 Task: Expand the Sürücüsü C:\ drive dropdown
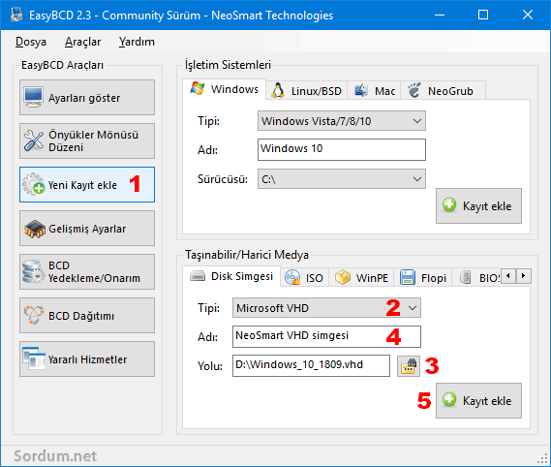point(342,179)
